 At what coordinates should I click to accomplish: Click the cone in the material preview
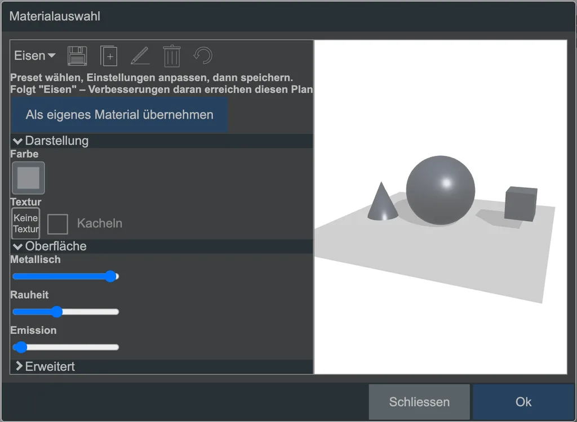pos(383,203)
